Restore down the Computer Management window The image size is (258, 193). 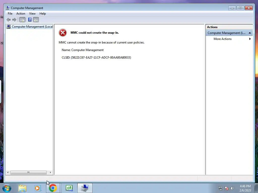click(x=240, y=8)
